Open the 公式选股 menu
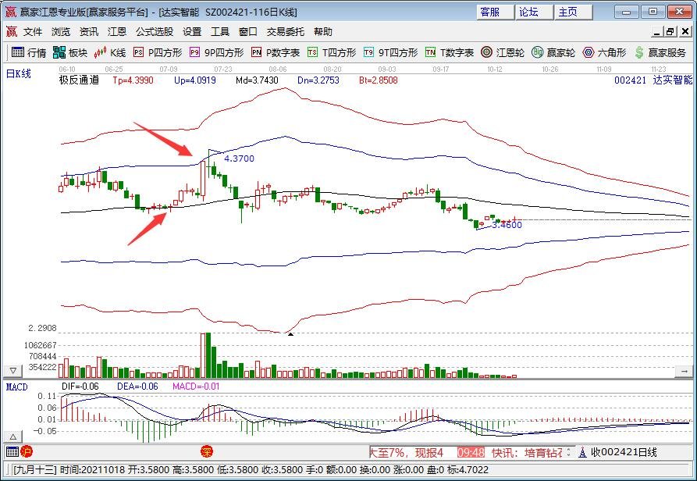Viewport: 697px width, 481px height. (x=155, y=32)
